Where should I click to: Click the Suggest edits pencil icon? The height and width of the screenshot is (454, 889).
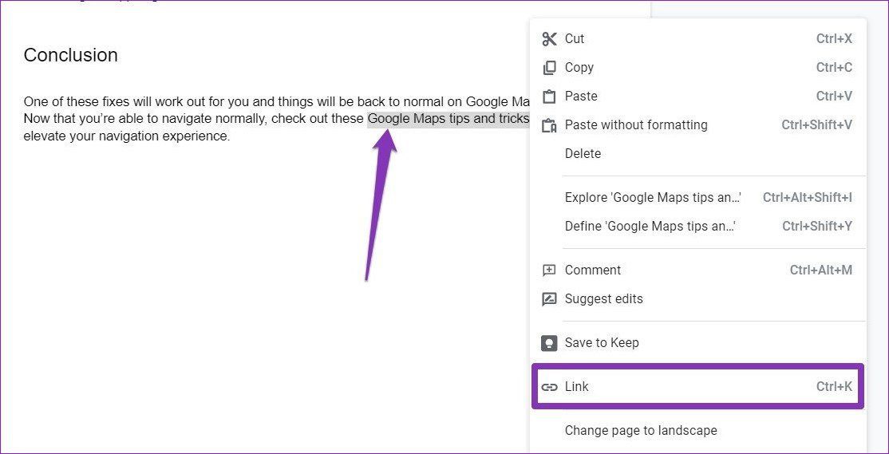click(x=549, y=299)
